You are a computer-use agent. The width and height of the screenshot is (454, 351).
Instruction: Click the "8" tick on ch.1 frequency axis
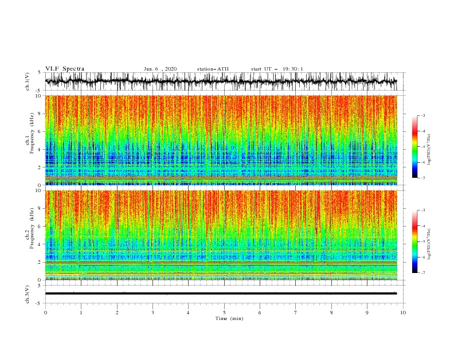pos(40,114)
